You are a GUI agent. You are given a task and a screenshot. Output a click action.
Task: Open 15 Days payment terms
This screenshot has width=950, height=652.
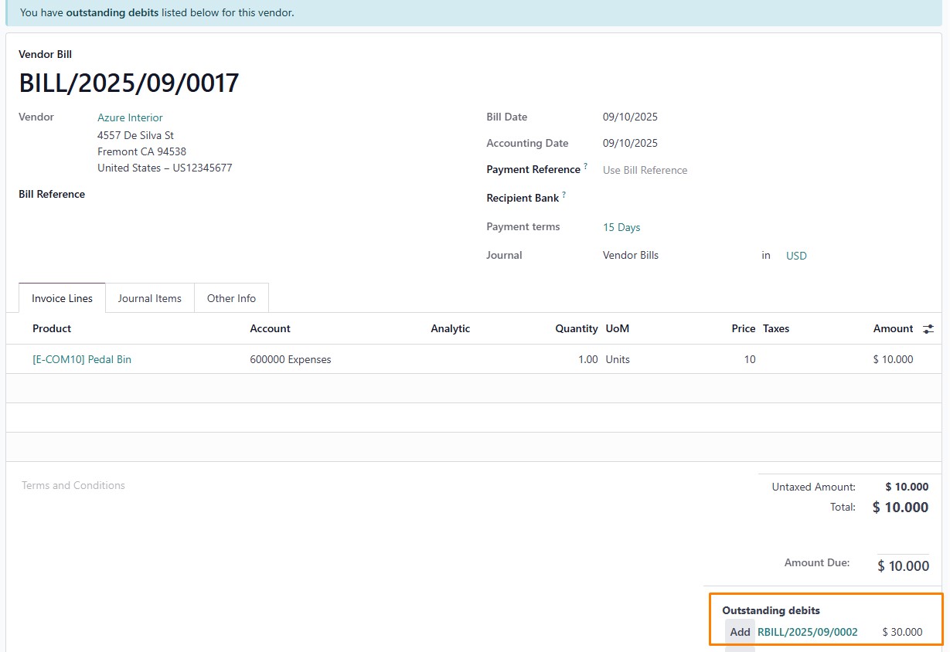[621, 227]
